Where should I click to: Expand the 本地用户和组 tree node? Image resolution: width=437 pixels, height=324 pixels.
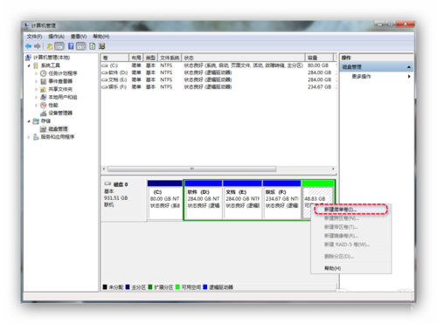[36, 97]
